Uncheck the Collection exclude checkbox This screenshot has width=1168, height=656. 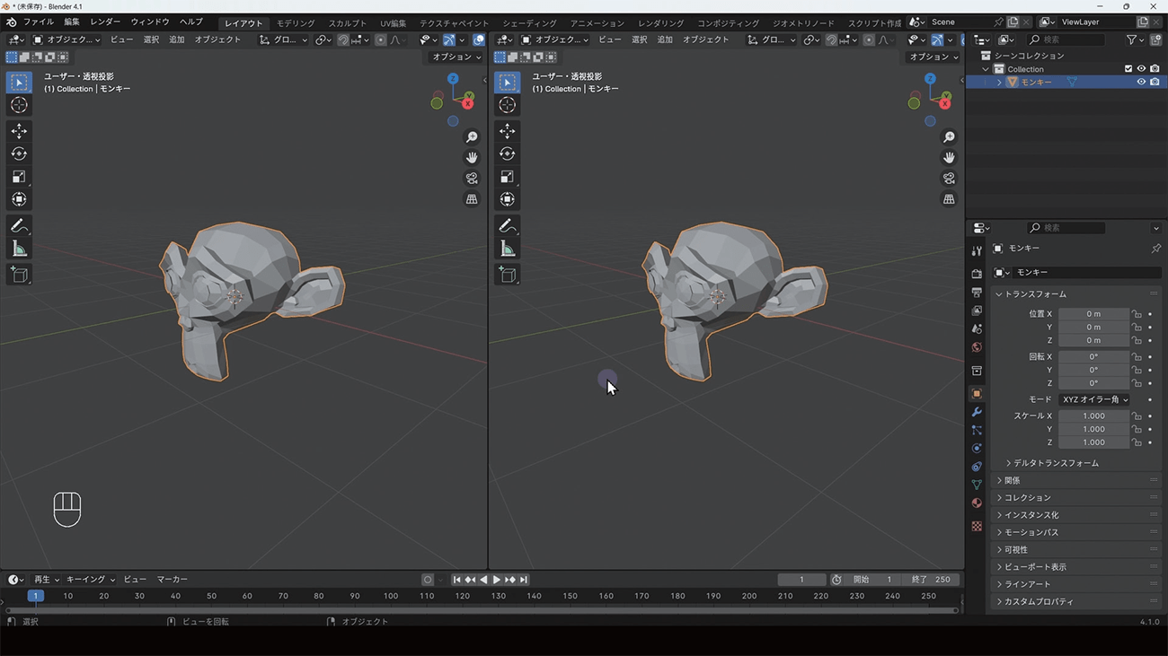(1128, 69)
